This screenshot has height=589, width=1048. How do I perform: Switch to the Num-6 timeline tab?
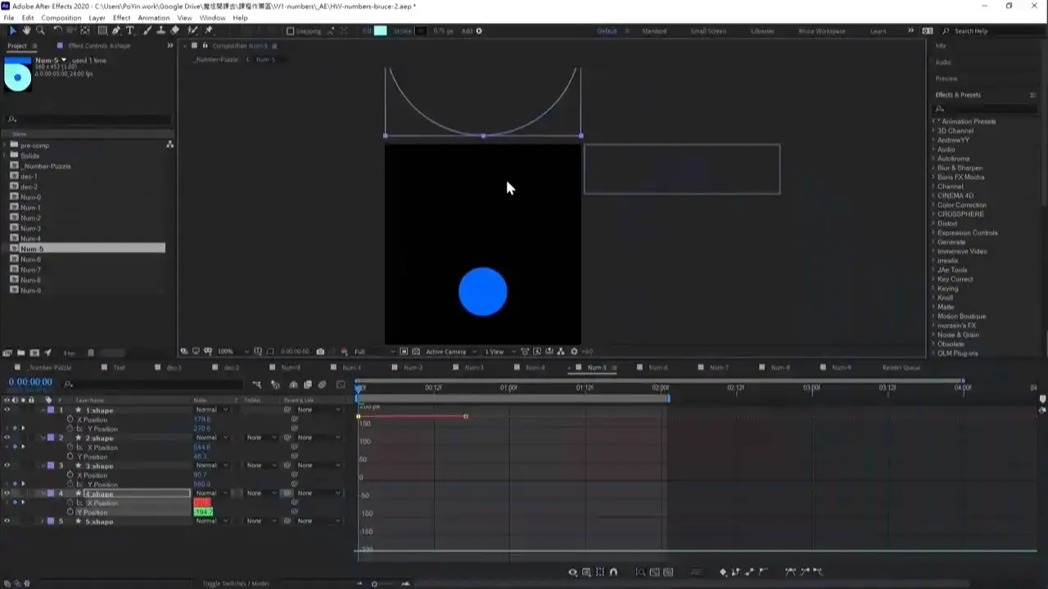658,367
